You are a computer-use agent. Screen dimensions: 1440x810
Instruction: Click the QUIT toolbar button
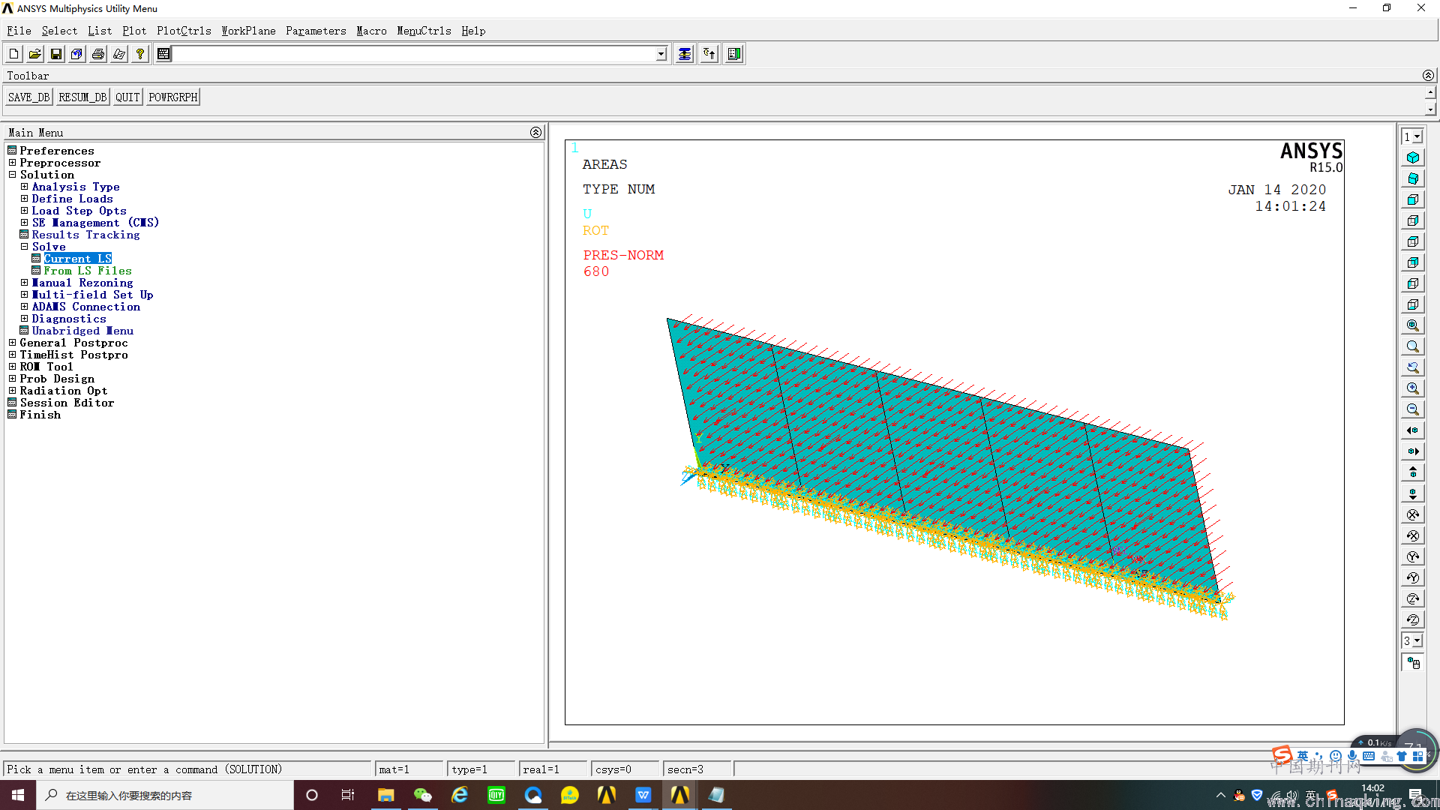[127, 97]
